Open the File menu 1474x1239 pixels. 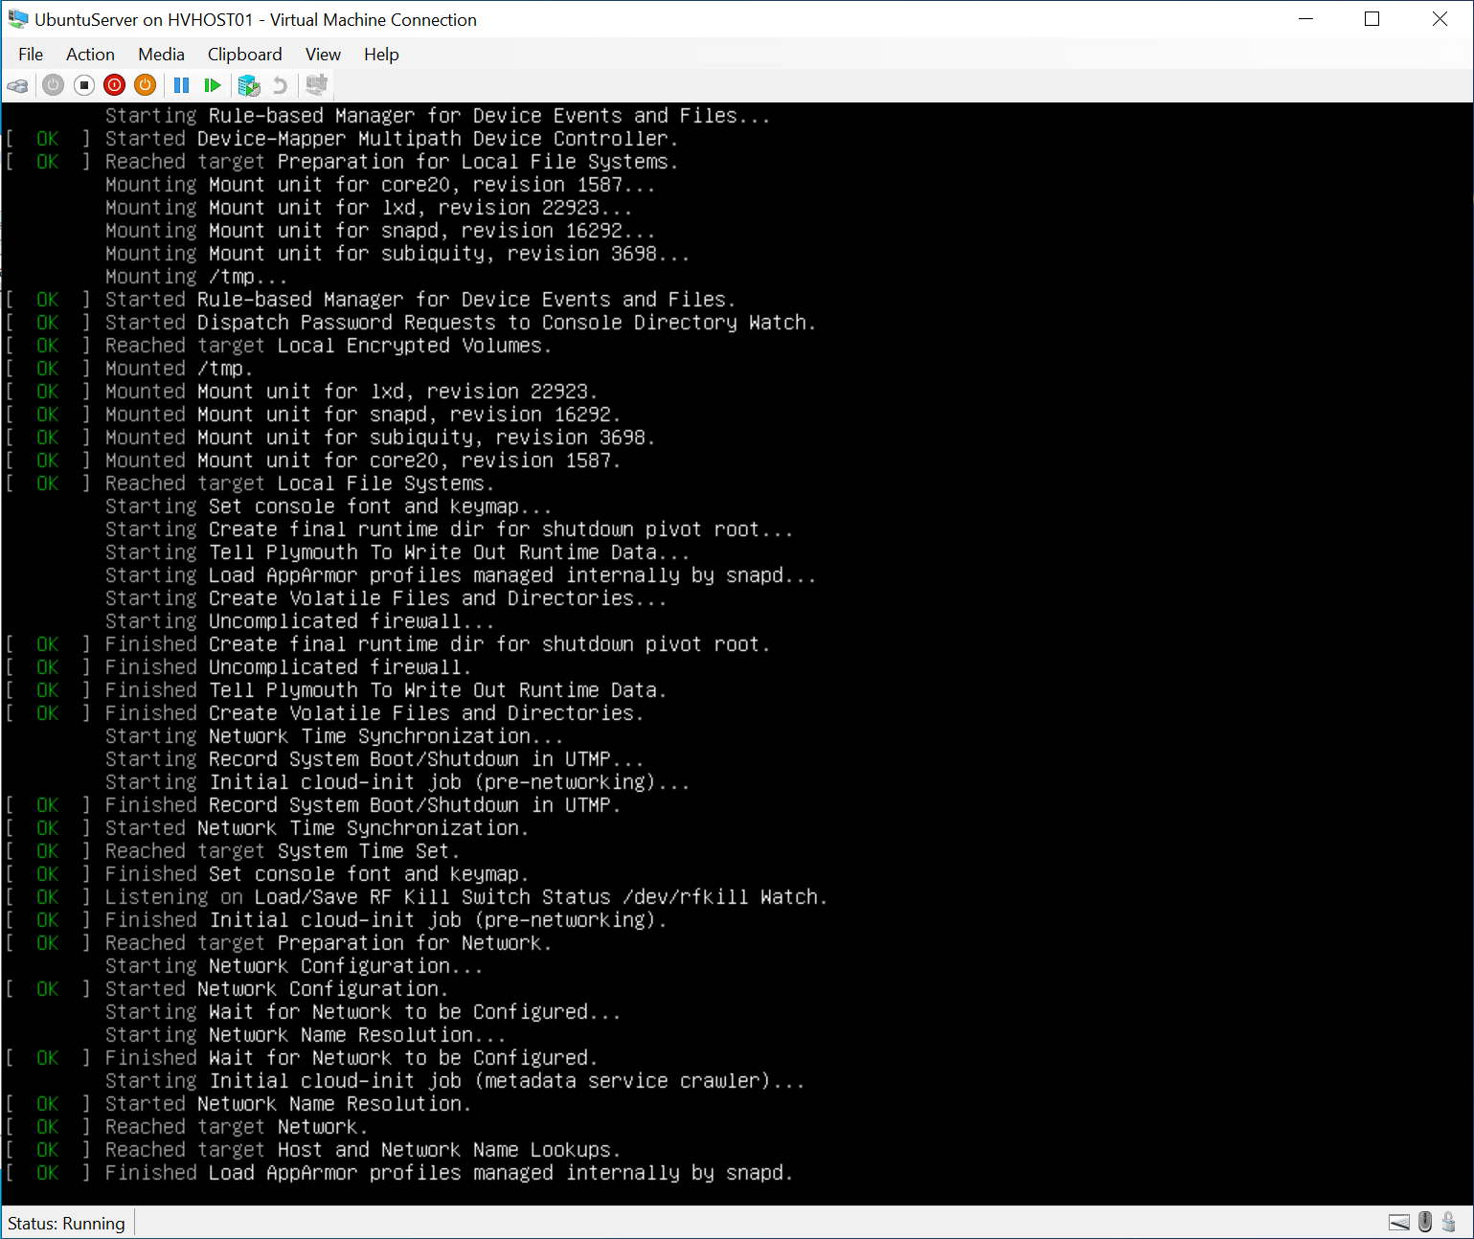(x=31, y=55)
